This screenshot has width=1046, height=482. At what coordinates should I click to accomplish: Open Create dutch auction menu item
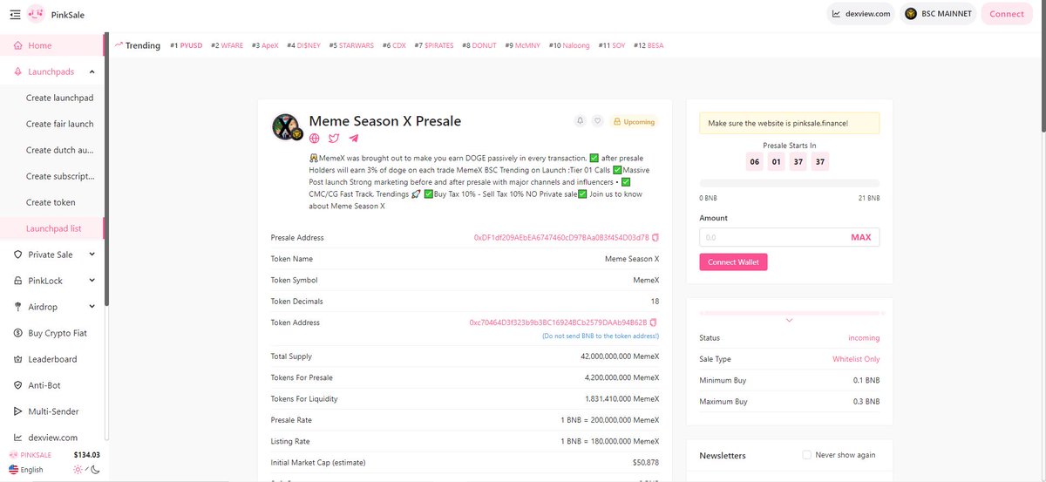click(59, 150)
